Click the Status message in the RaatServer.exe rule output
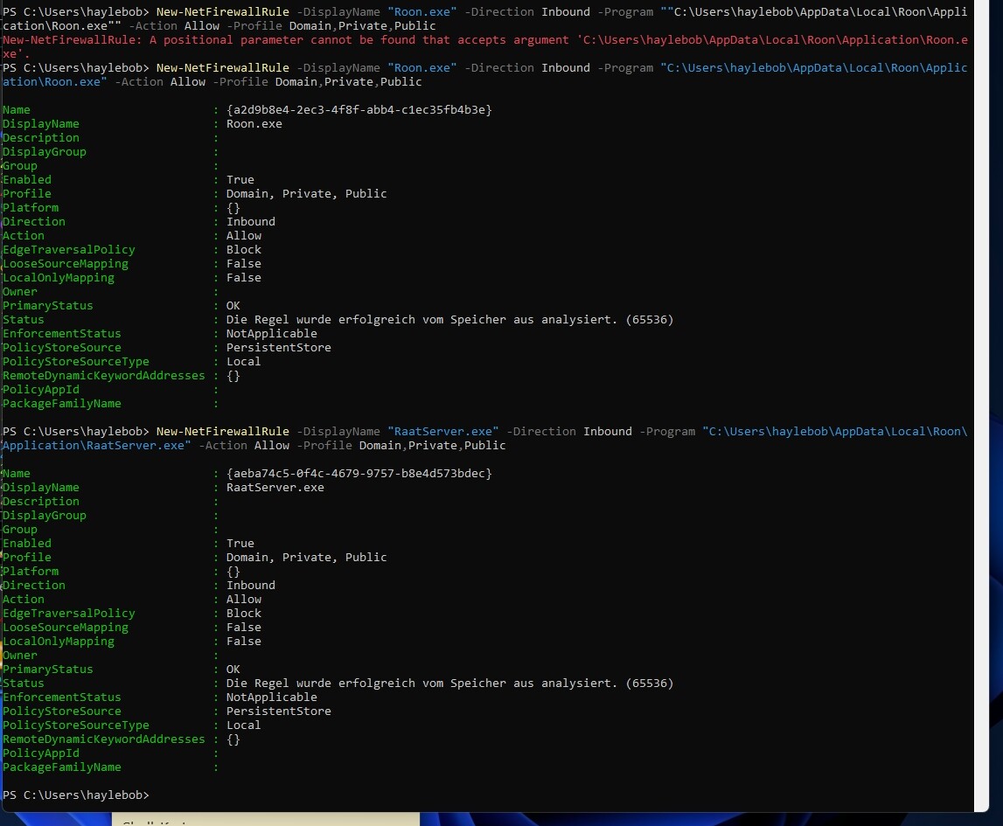This screenshot has width=1003, height=826. click(449, 684)
